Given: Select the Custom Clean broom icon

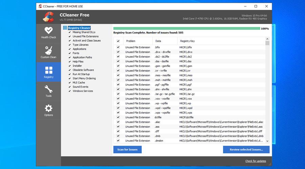Looking at the screenshot, I should click(x=48, y=50).
